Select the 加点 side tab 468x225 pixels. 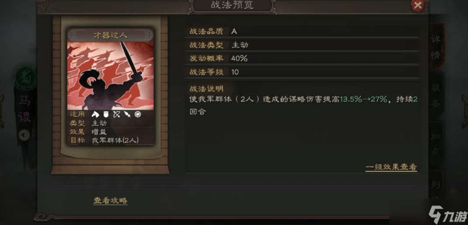point(436,144)
